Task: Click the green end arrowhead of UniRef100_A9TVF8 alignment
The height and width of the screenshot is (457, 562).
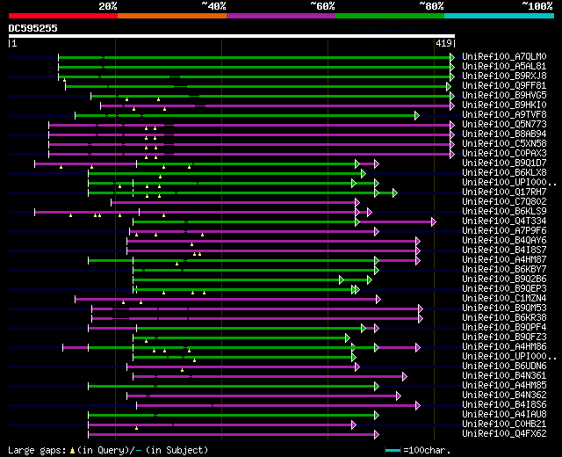Action: [417, 115]
